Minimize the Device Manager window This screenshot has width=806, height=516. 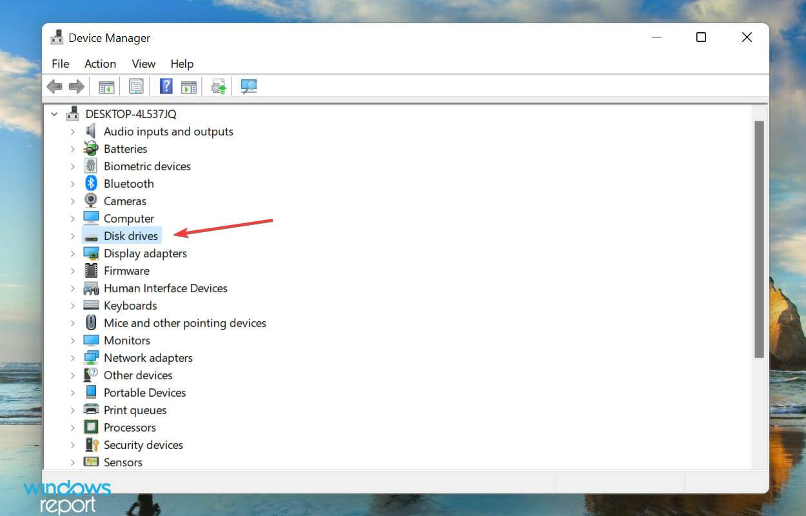(655, 37)
